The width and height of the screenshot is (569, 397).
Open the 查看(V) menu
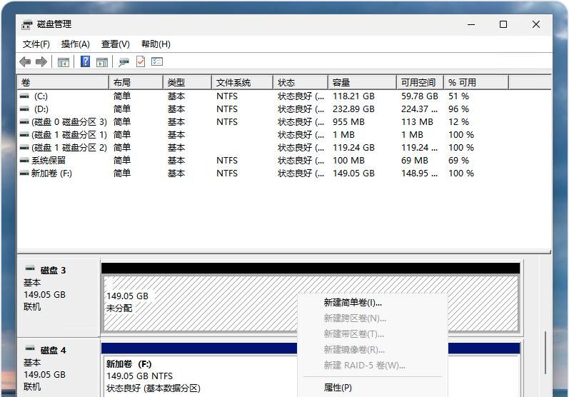116,44
